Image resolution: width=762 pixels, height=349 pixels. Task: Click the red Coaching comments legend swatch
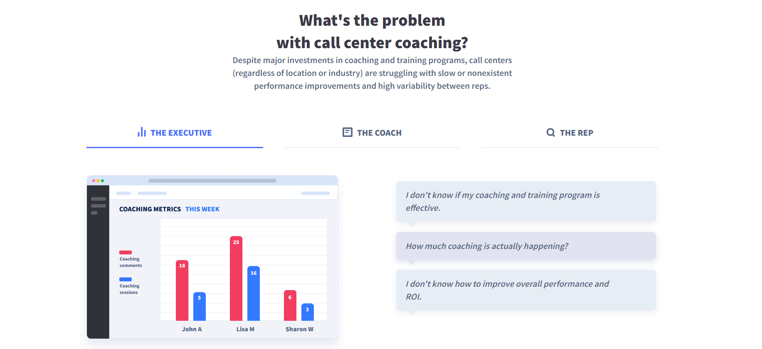pos(126,252)
